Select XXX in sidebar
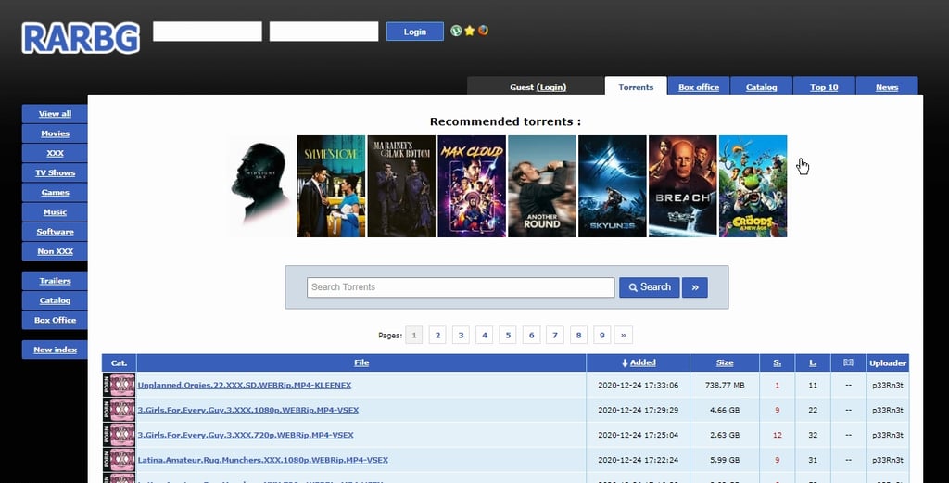The height and width of the screenshot is (483, 949). click(x=55, y=153)
